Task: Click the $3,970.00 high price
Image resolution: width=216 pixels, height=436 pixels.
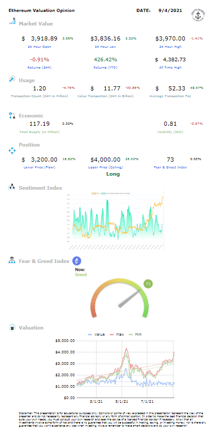Action: (170, 38)
